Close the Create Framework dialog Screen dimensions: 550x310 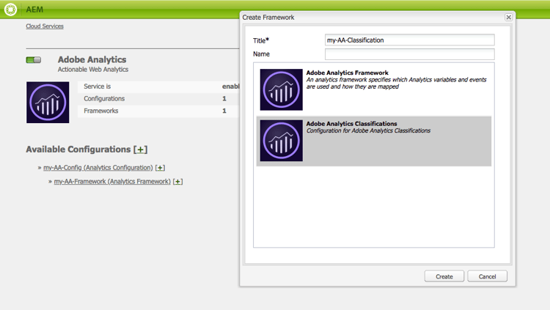point(509,17)
